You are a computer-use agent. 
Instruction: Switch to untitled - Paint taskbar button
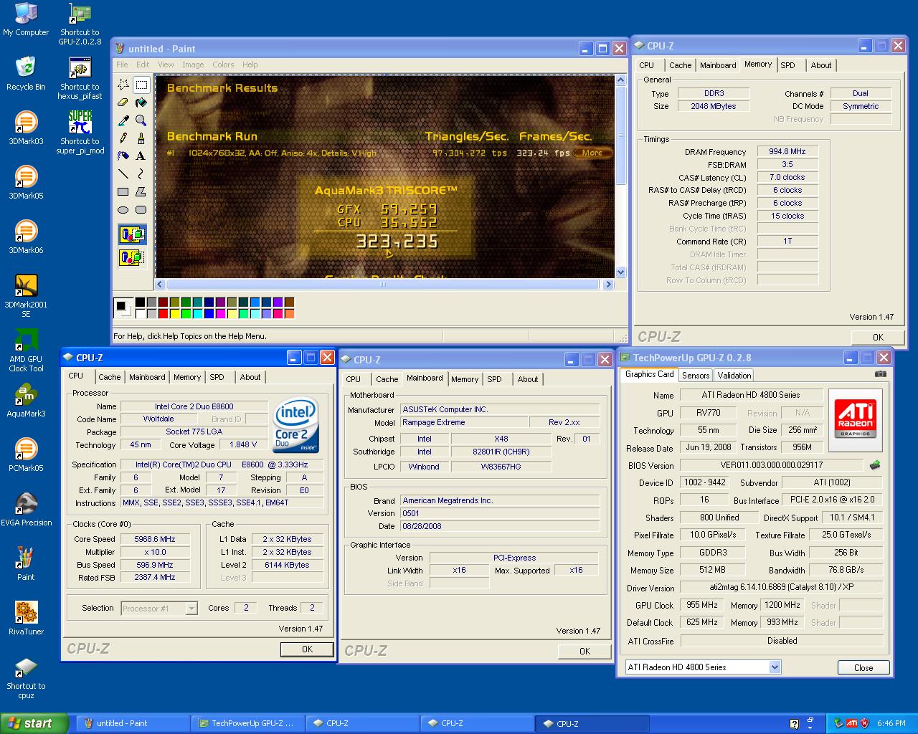[x=132, y=723]
